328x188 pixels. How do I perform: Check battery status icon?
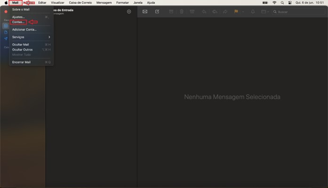pyautogui.click(x=265, y=3)
